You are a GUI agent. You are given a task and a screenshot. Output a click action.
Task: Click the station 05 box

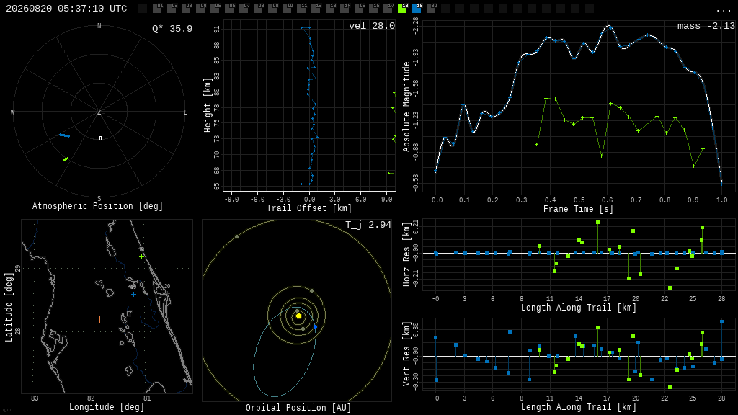(215, 9)
